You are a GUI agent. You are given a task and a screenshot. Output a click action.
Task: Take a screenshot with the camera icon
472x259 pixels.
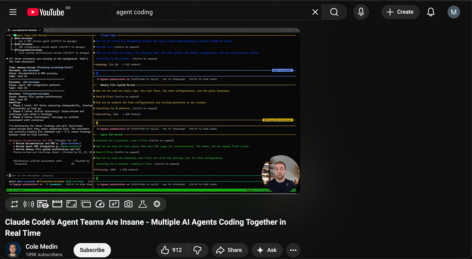point(128,204)
